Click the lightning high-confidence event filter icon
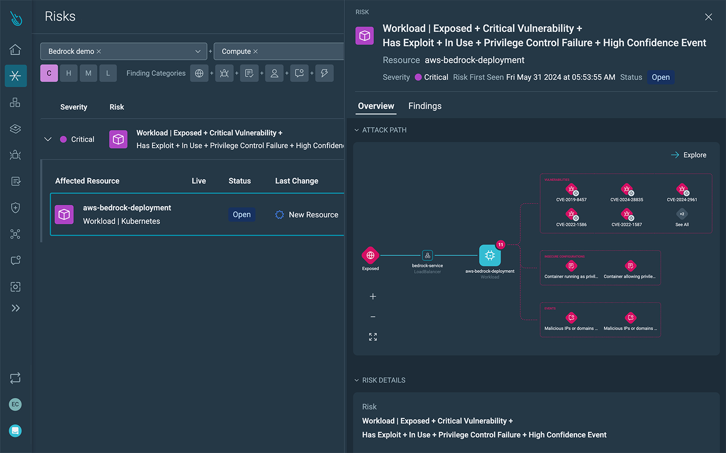The width and height of the screenshot is (726, 453). click(324, 73)
